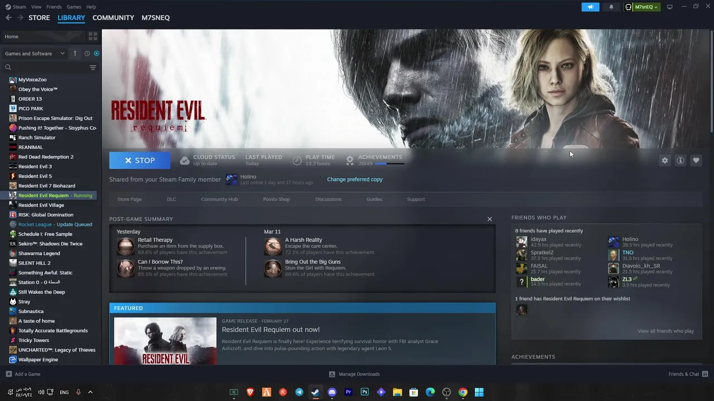Open the View menu

click(x=36, y=7)
